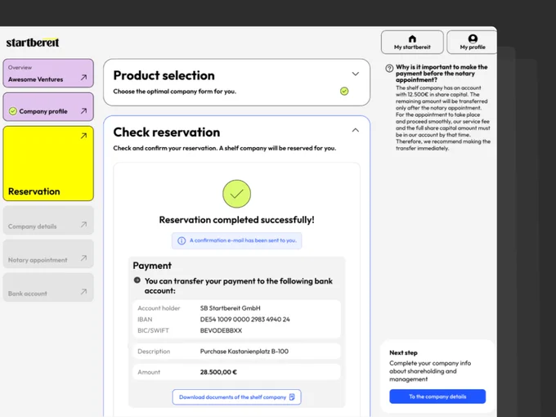This screenshot has width=556, height=417.
Task: Click the Product selection heading
Action: click(x=164, y=75)
